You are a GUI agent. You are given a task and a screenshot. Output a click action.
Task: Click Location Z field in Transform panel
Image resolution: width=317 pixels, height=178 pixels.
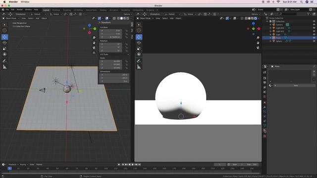[x=110, y=37]
